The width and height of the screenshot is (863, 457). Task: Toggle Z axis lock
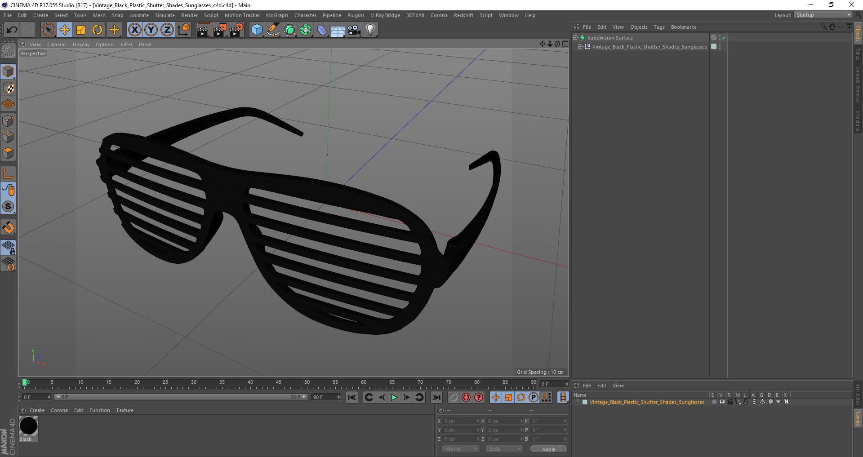(167, 30)
